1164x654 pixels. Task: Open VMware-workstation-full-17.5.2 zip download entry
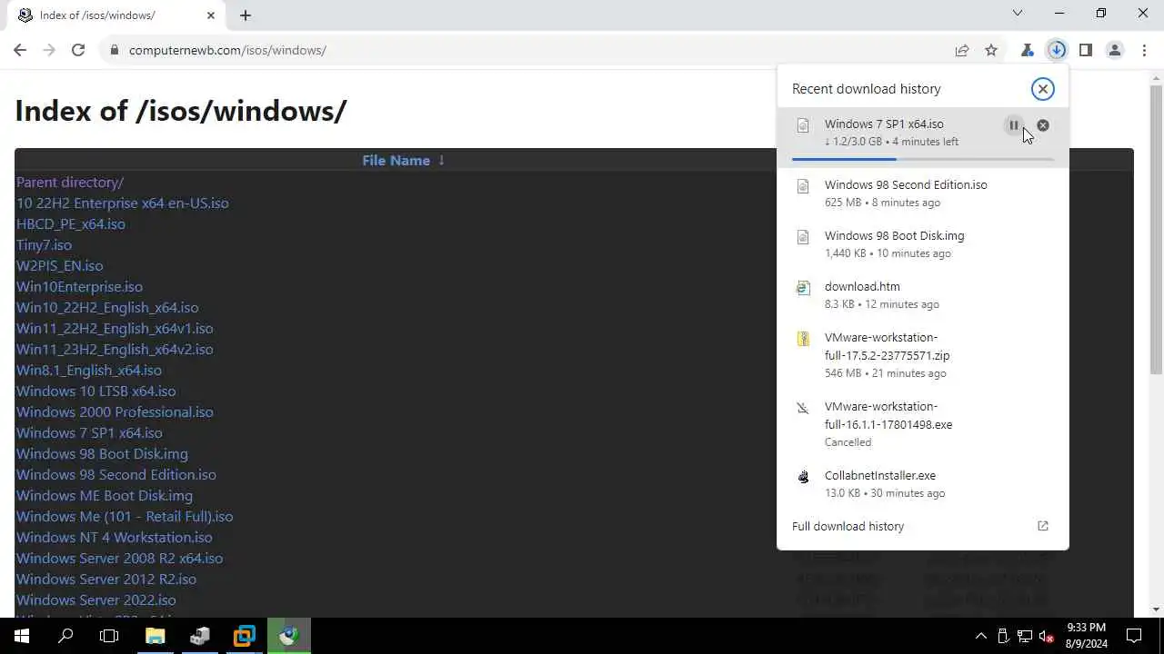922,355
